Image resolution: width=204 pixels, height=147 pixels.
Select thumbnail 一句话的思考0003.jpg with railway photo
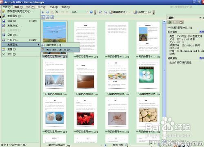148,38
